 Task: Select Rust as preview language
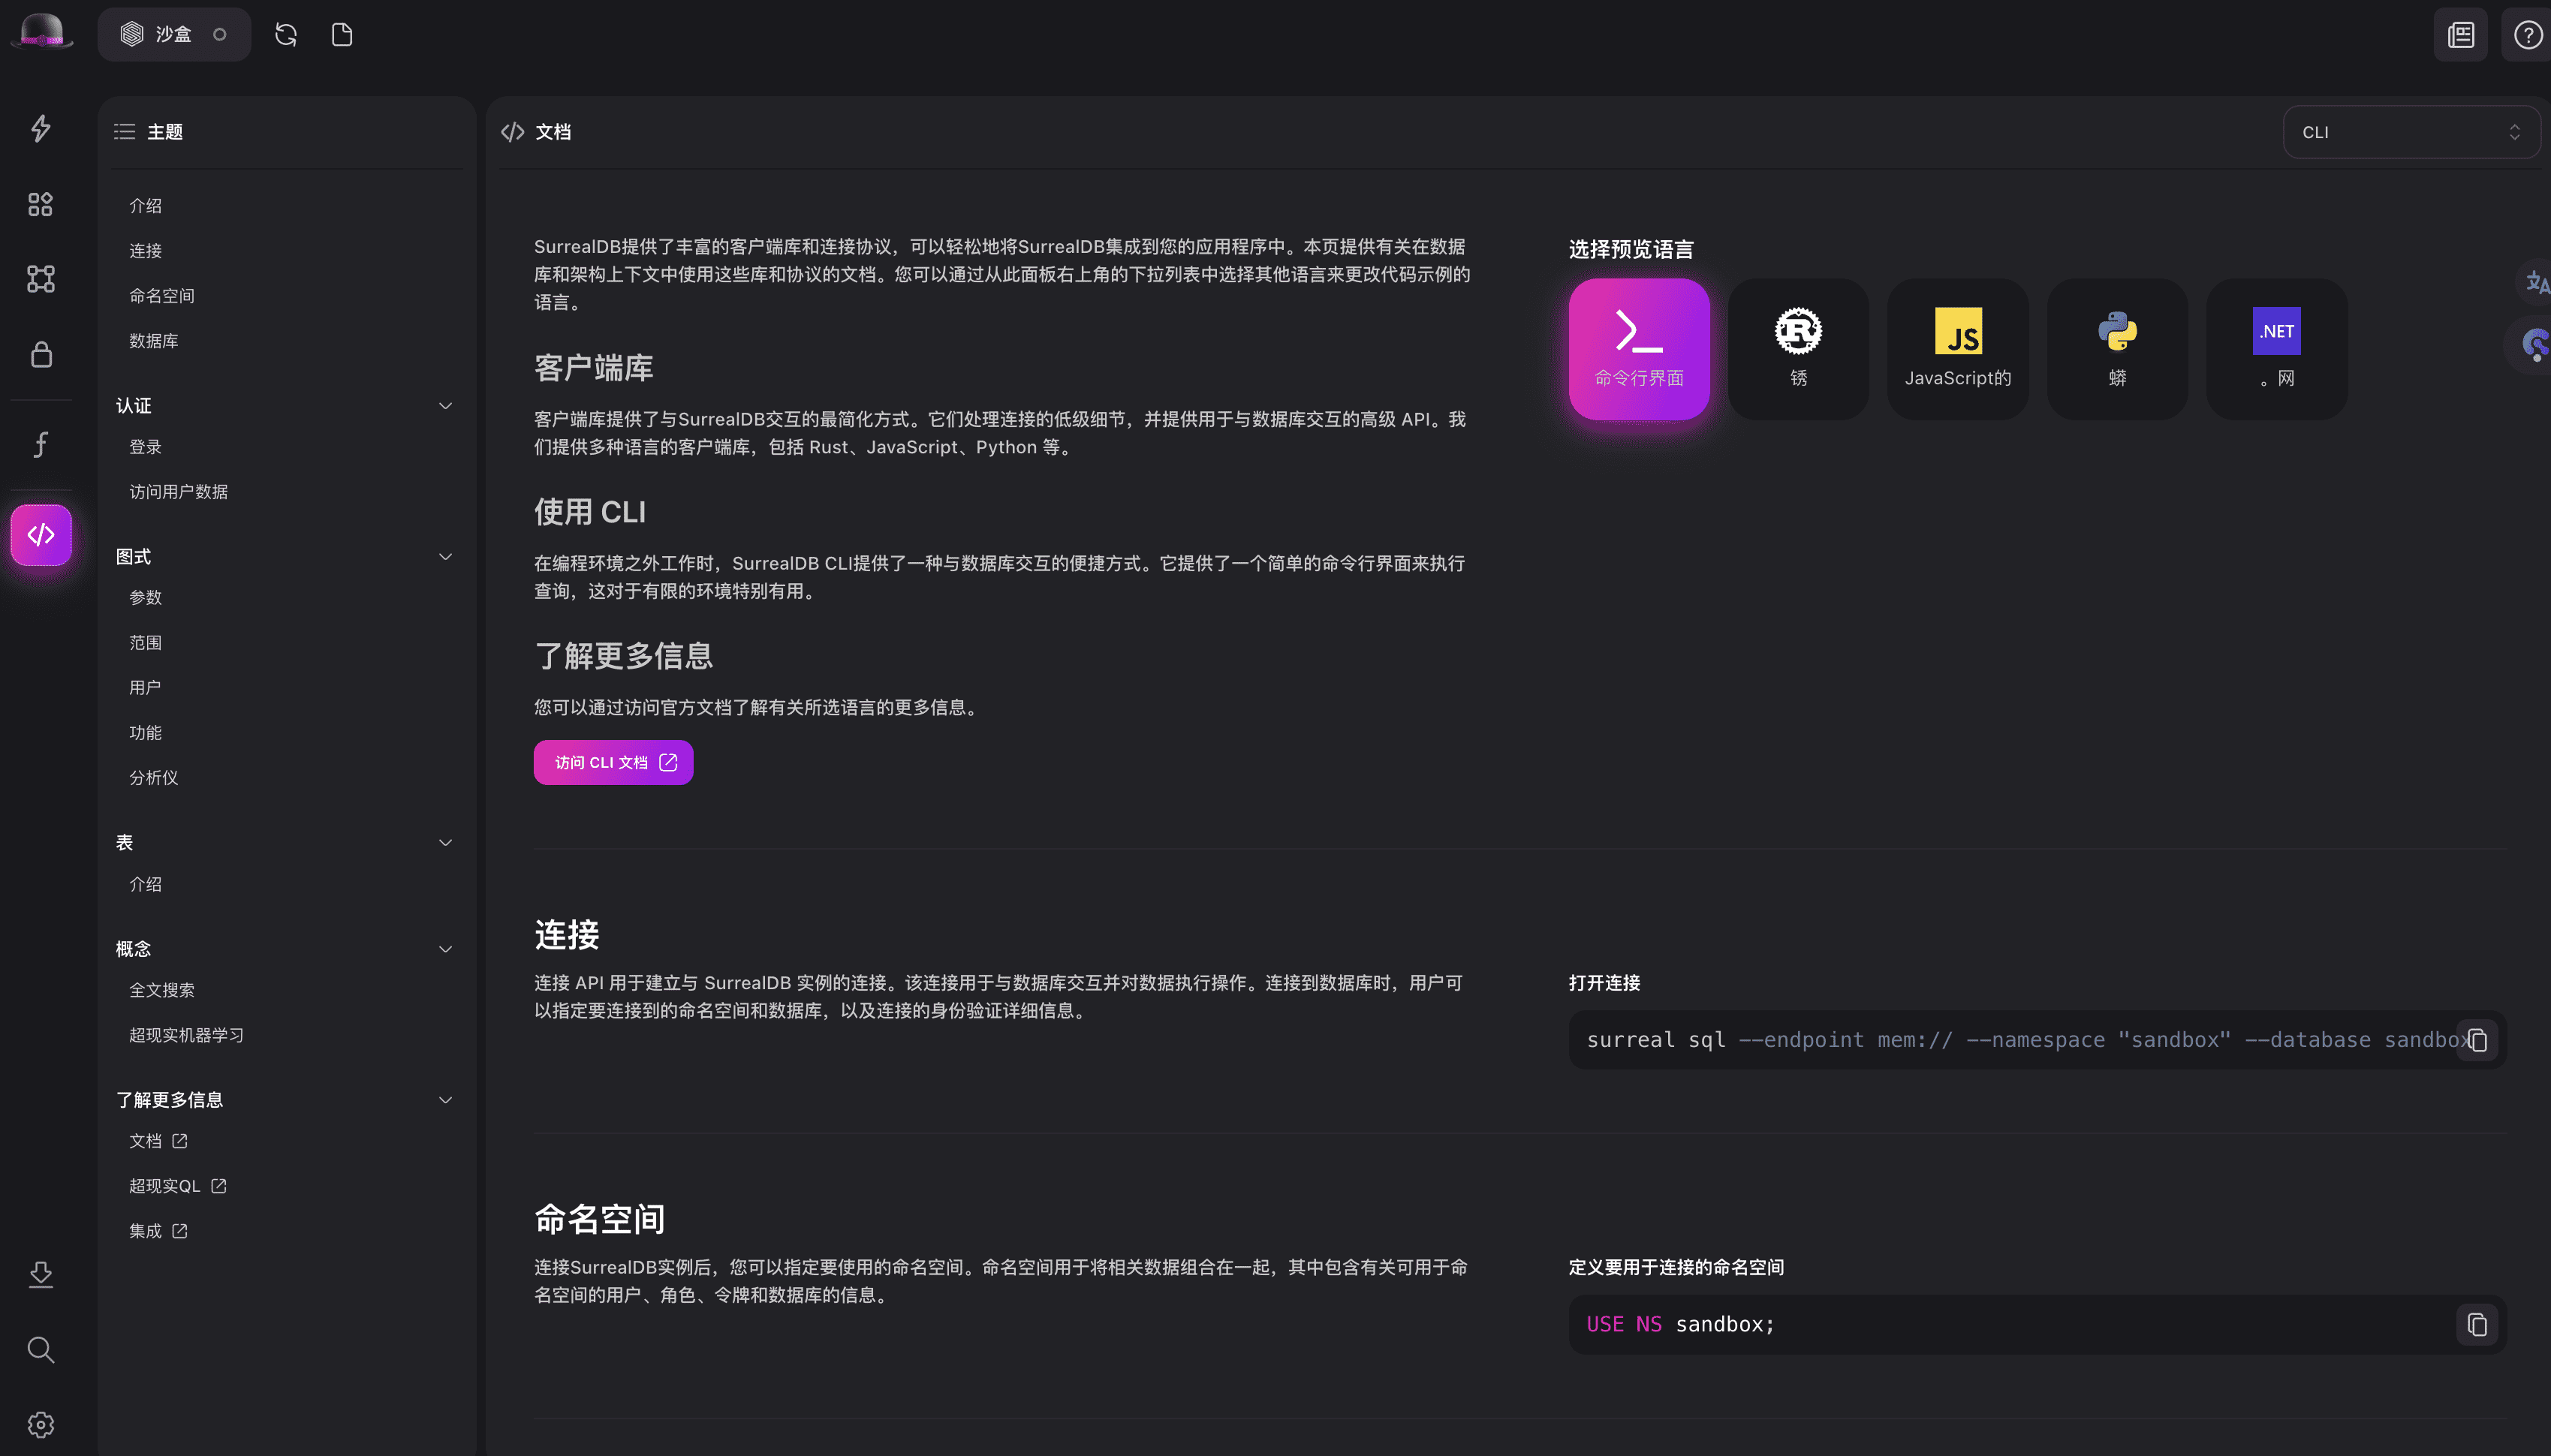click(1798, 348)
